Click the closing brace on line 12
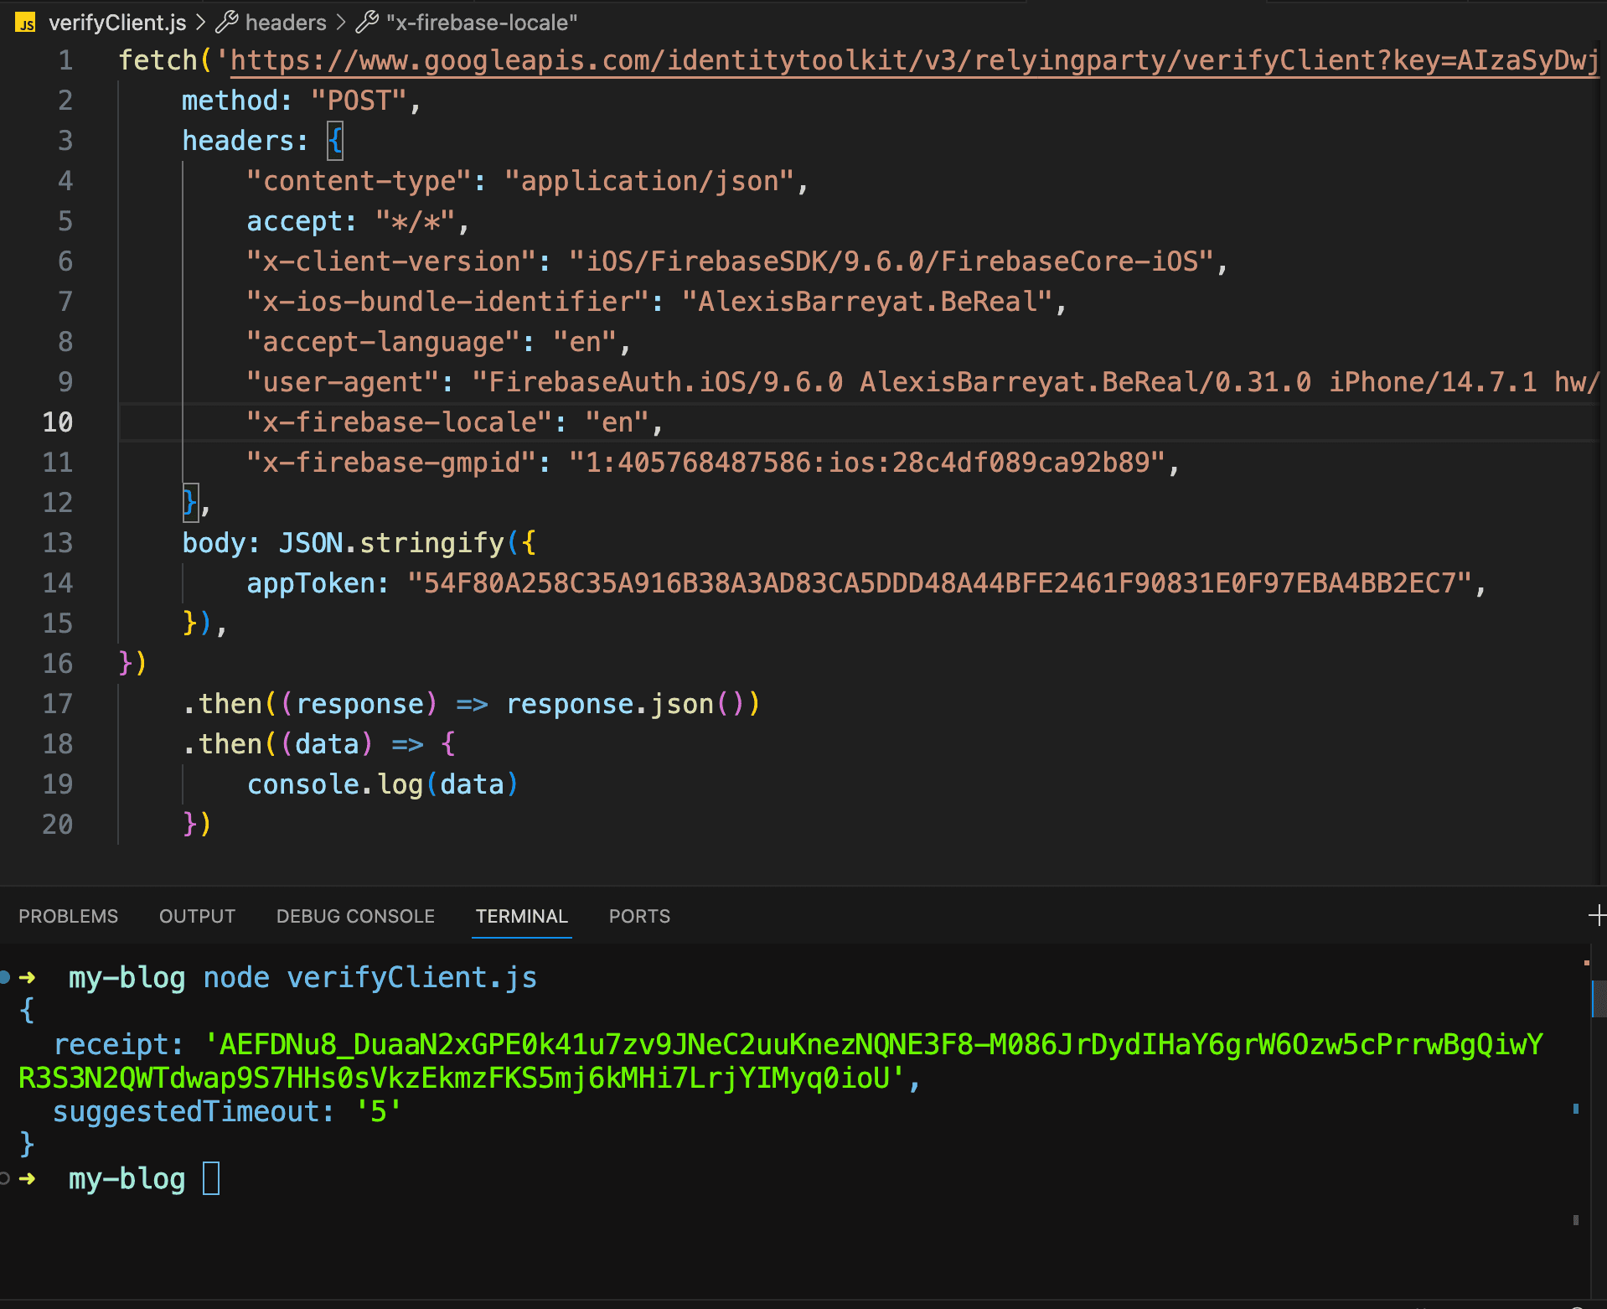 190,503
